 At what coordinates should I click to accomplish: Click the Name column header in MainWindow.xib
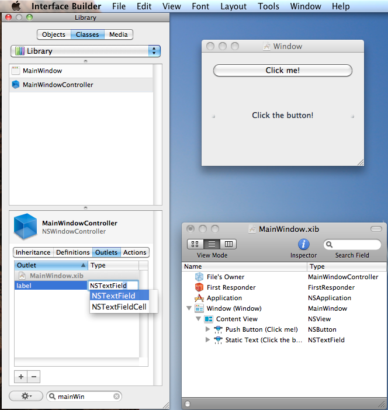coord(244,266)
